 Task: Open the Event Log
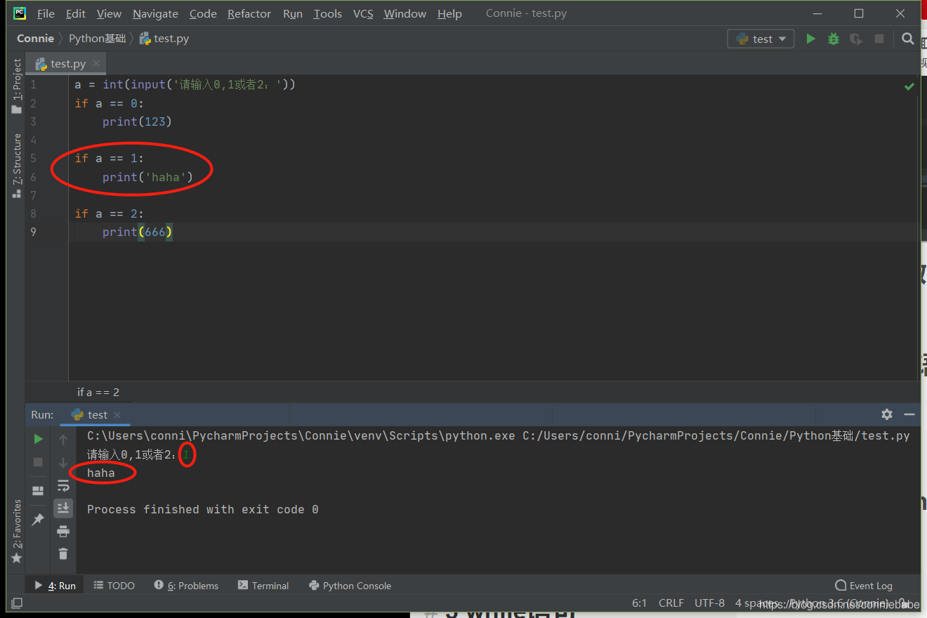[x=864, y=585]
